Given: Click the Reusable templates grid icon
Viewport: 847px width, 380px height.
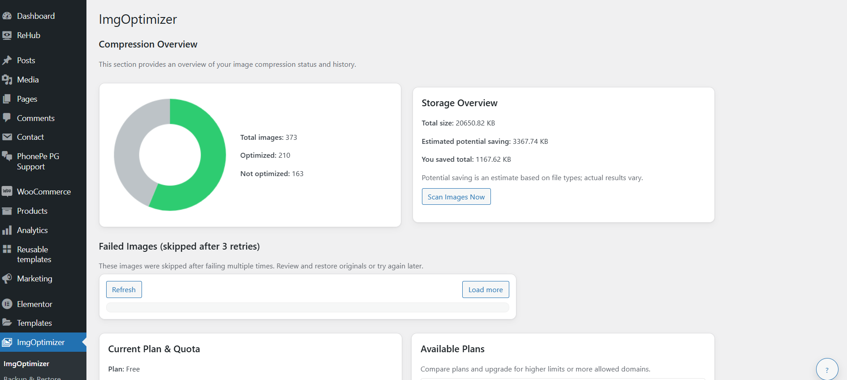Looking at the screenshot, I should pos(7,249).
